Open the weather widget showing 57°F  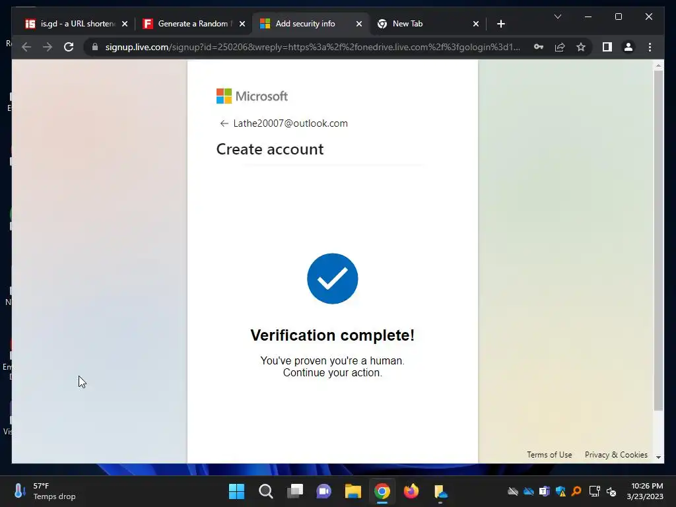coord(44,491)
